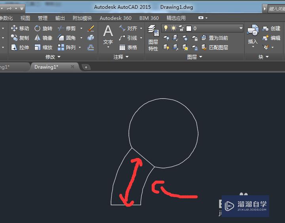This screenshot has width=285, height=223.
Task: Click the Layer Off icon in Layers panel
Action: (x=166, y=38)
